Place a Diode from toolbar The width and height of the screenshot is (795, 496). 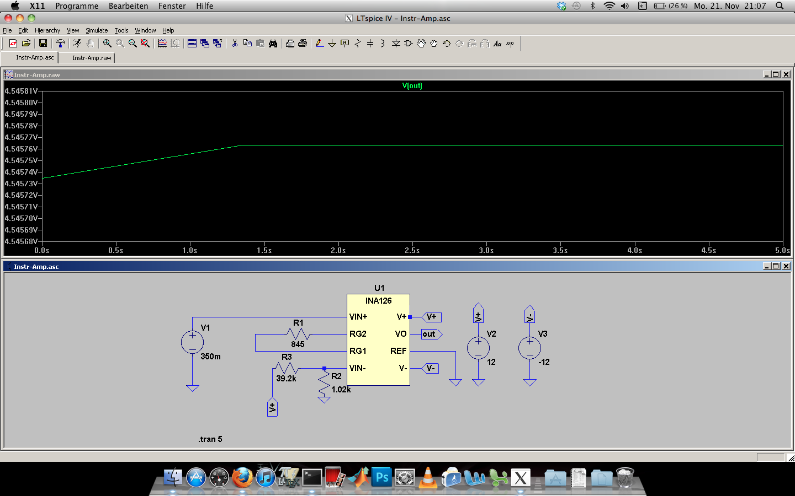(396, 44)
